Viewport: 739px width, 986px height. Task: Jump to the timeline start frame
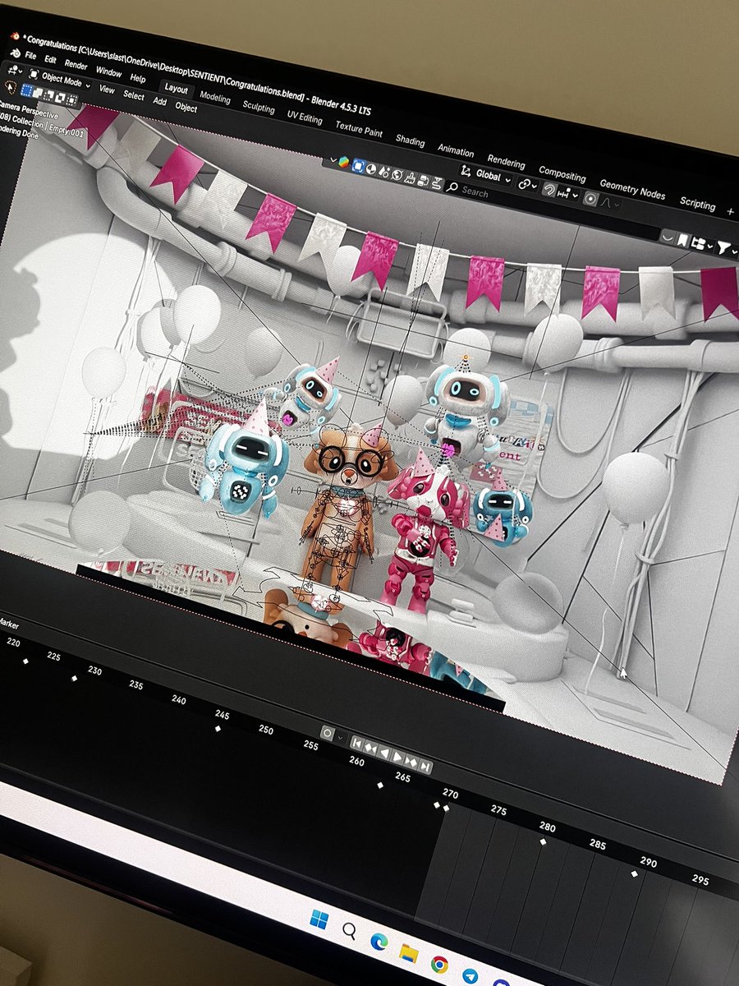click(x=357, y=744)
